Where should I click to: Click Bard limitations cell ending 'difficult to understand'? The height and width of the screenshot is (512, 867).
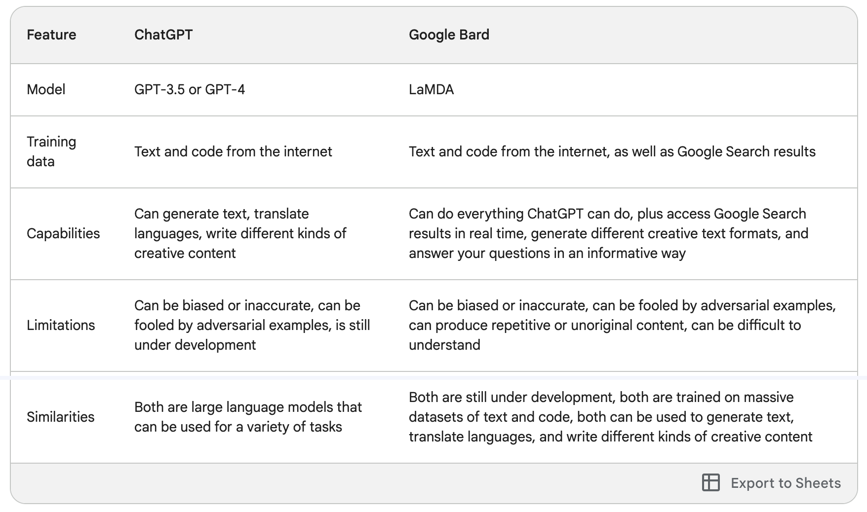click(x=622, y=325)
